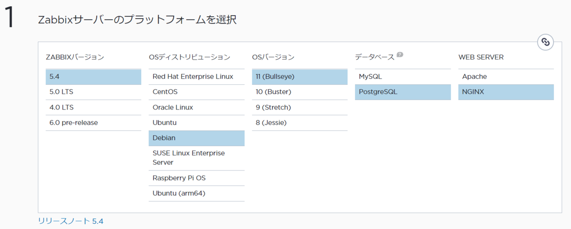Image resolution: width=571 pixels, height=229 pixels.
Task: Select Ubuntu distribution option
Action: [x=197, y=123]
